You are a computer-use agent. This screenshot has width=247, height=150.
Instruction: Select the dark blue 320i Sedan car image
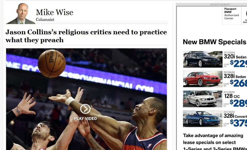click(x=203, y=59)
